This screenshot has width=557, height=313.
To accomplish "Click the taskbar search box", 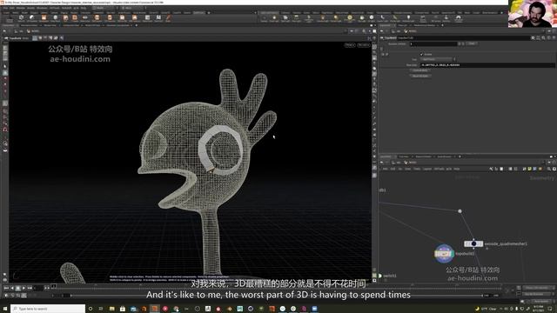I will pyautogui.click(x=48, y=309).
